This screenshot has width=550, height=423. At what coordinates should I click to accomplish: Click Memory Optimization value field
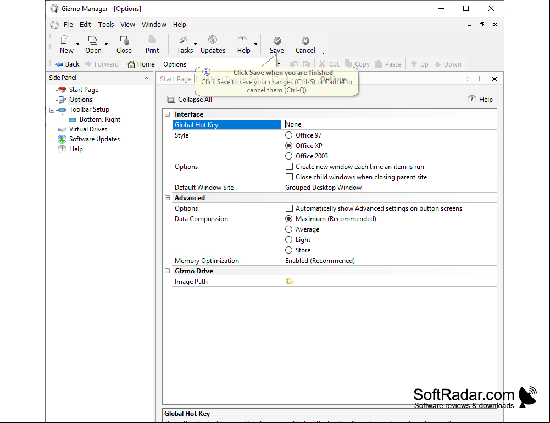[390, 261]
